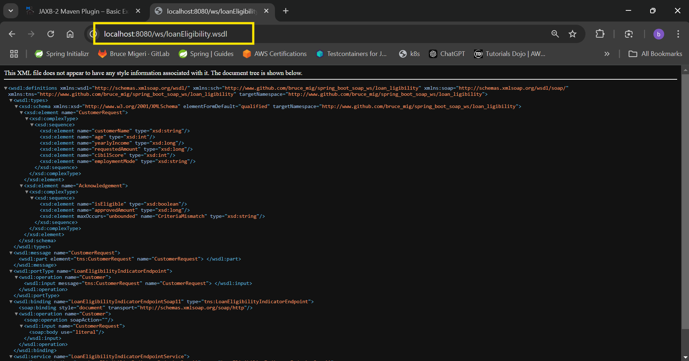
Task: Open Tutorials Dojo bookmark
Action: pyautogui.click(x=510, y=54)
